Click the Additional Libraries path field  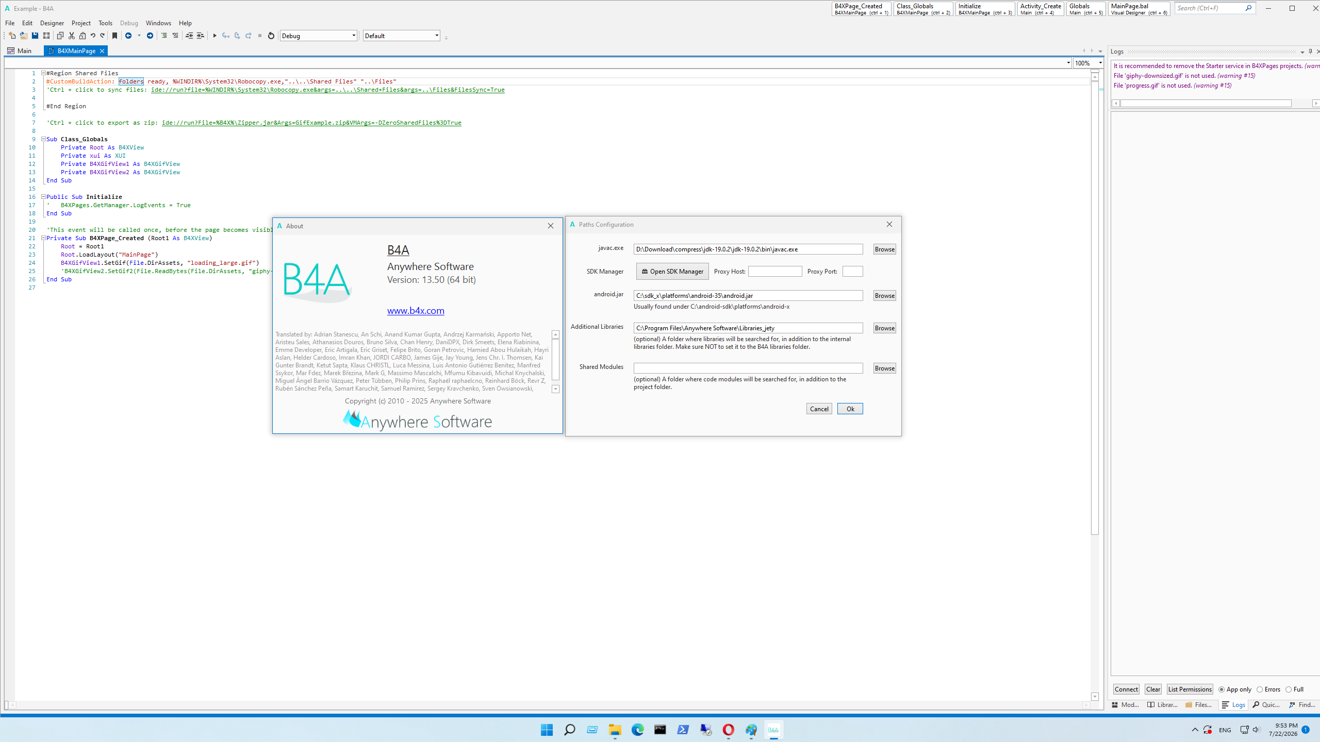click(x=748, y=328)
